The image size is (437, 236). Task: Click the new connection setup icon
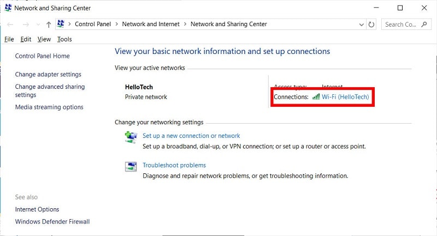(131, 137)
